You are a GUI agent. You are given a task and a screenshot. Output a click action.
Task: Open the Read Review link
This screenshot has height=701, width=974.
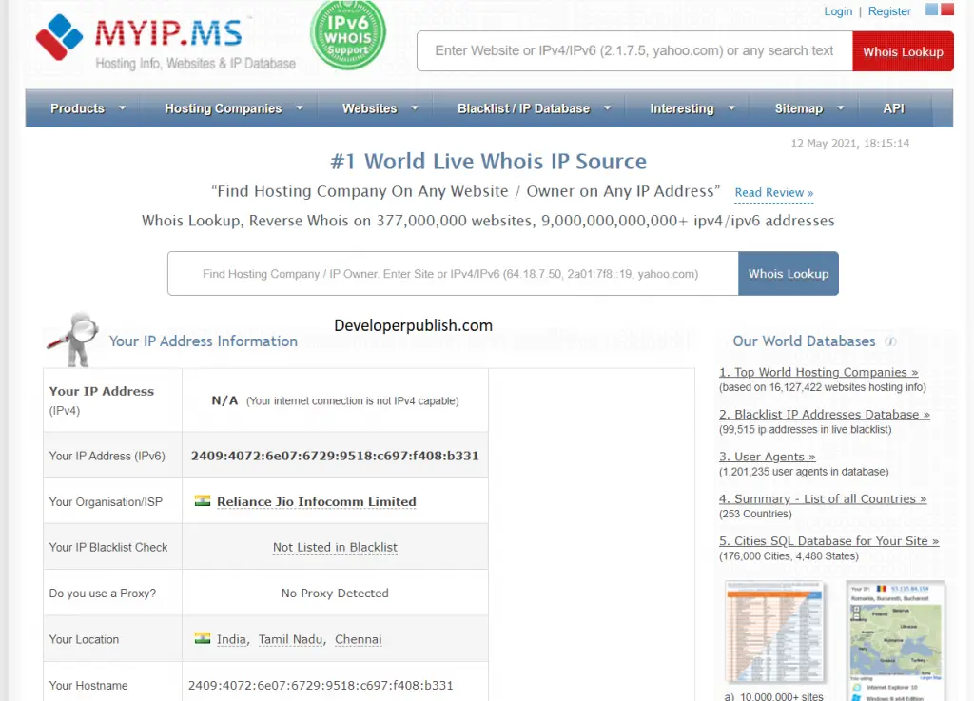pyautogui.click(x=774, y=193)
